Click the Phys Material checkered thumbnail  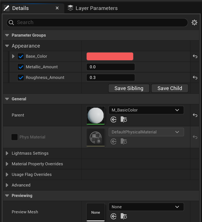pos(96,137)
